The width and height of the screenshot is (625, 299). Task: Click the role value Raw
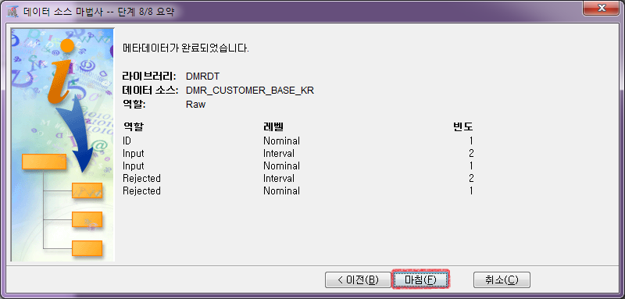tap(196, 105)
